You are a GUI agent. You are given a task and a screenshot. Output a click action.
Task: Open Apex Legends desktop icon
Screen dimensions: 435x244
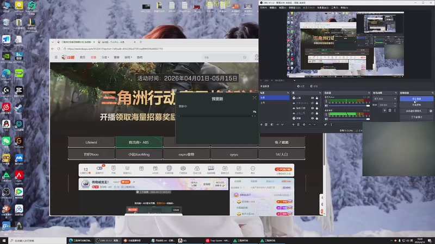pos(19,177)
